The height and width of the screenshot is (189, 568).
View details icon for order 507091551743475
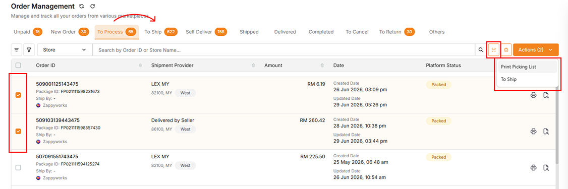[x=546, y=168]
